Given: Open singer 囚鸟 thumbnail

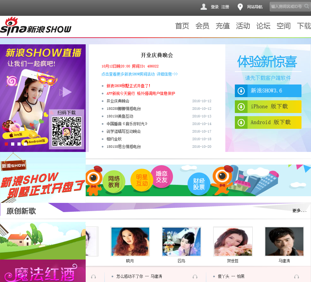Looking at the screenshot, I should (x=182, y=241).
